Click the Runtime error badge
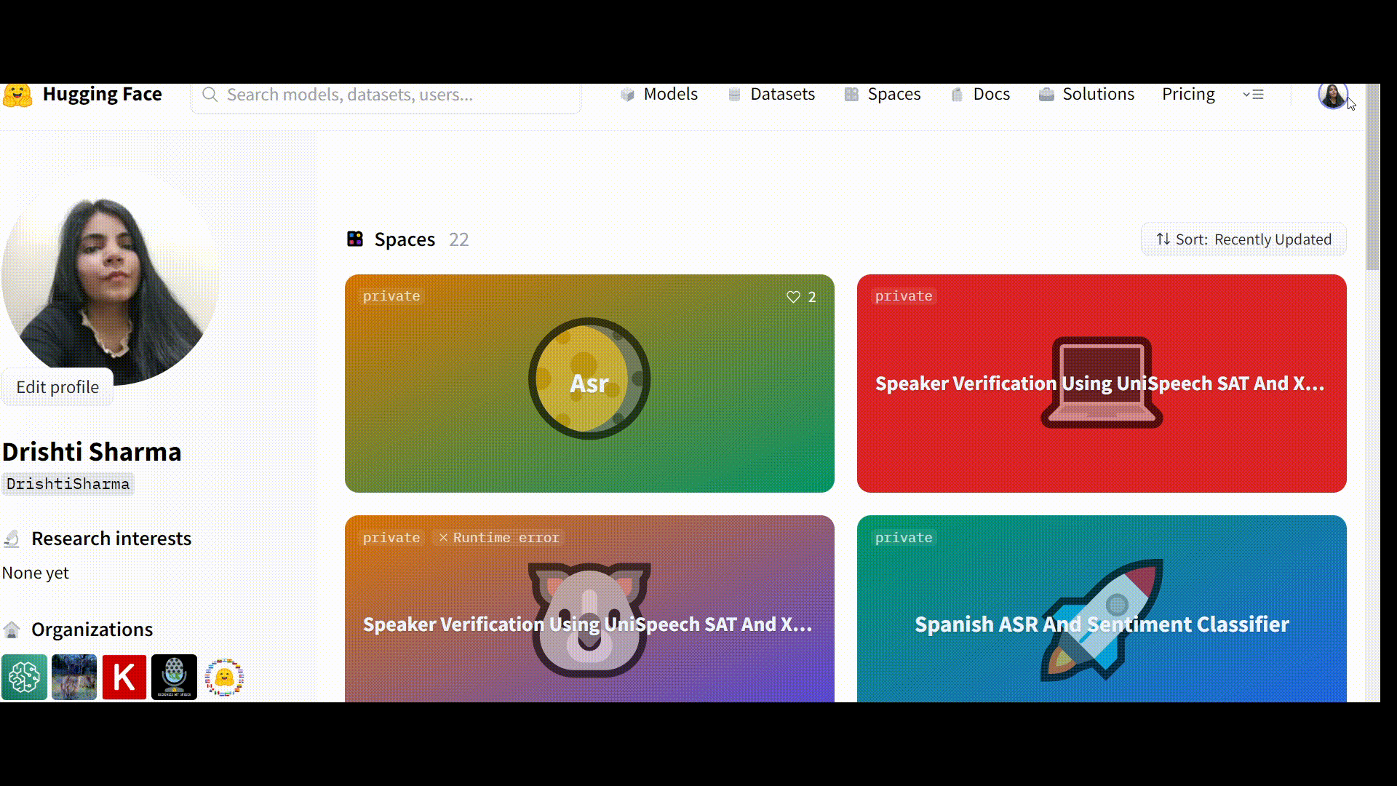Screen dimensions: 1397x786 click(498, 538)
